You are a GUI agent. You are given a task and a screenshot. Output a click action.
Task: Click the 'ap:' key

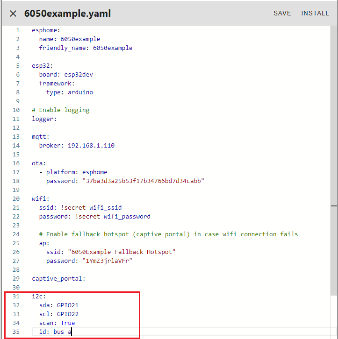coord(44,243)
